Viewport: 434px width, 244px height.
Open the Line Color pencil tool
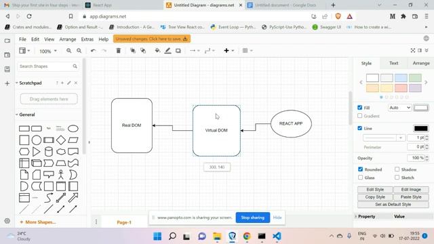[x=167, y=51]
